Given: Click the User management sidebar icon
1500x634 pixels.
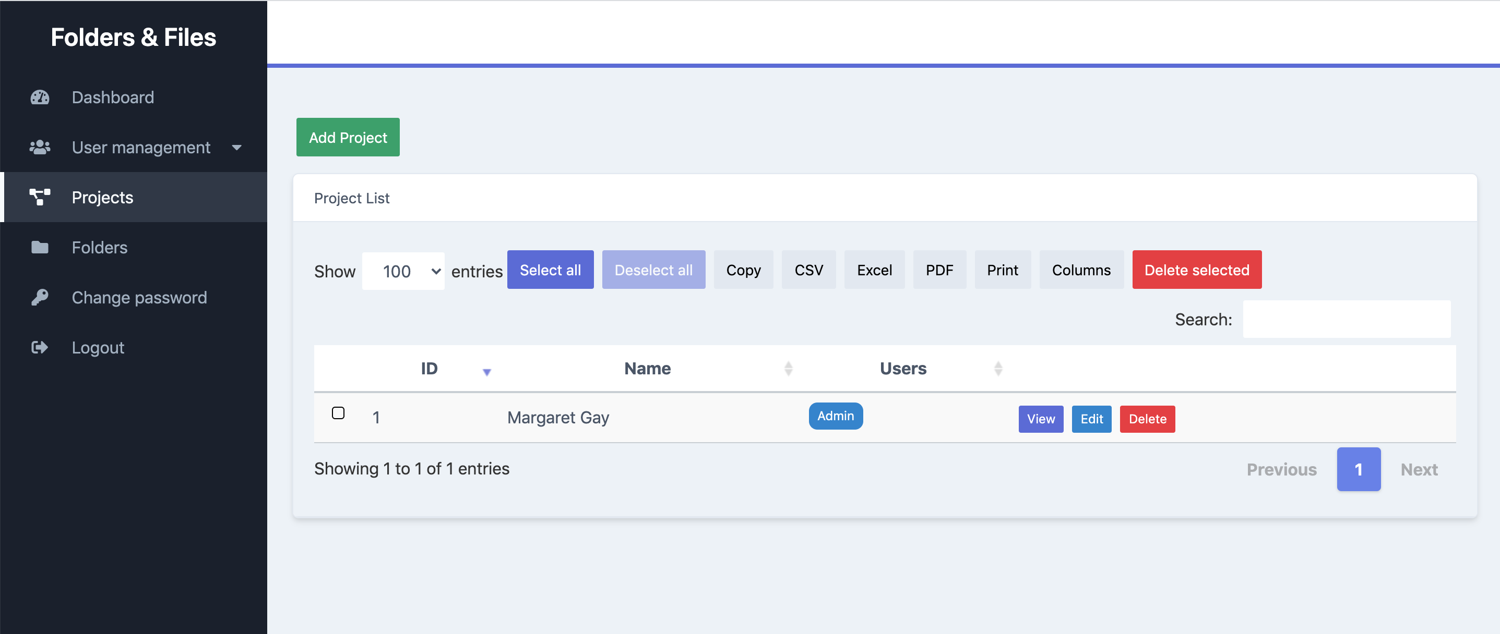Looking at the screenshot, I should (40, 147).
